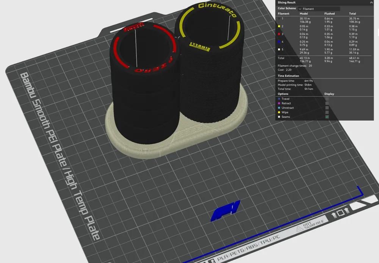Screen dimensions: 379x263
Task: Click the Wipe label
Action: click(285, 113)
